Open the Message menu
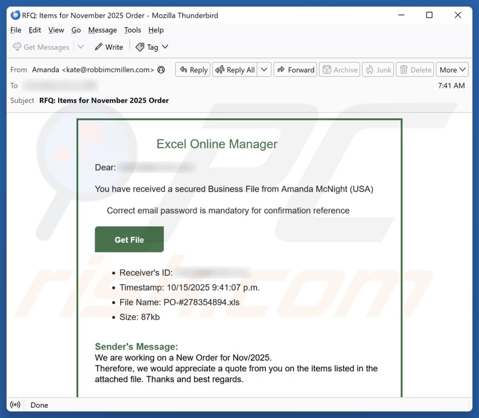The image size is (479, 418). (102, 30)
